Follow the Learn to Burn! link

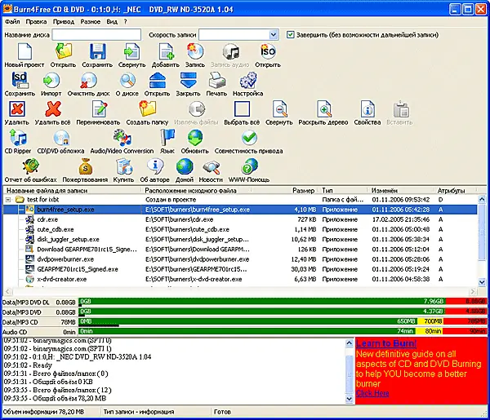click(386, 343)
